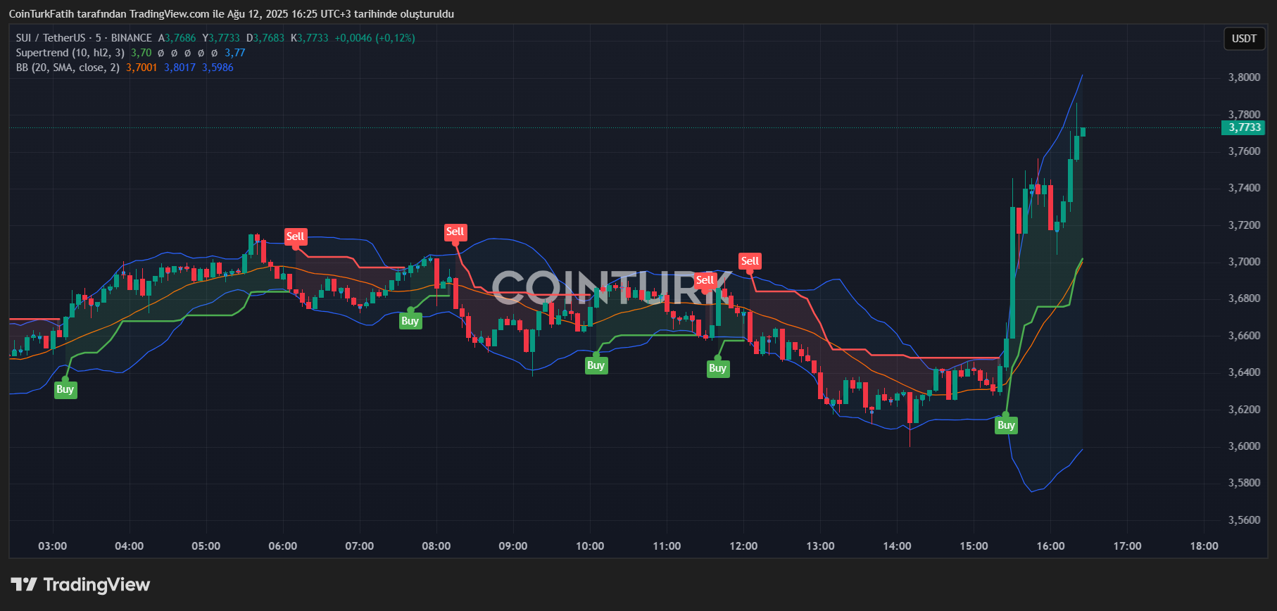
Task: Click the 3,6400 price axis label
Action: coord(1244,372)
